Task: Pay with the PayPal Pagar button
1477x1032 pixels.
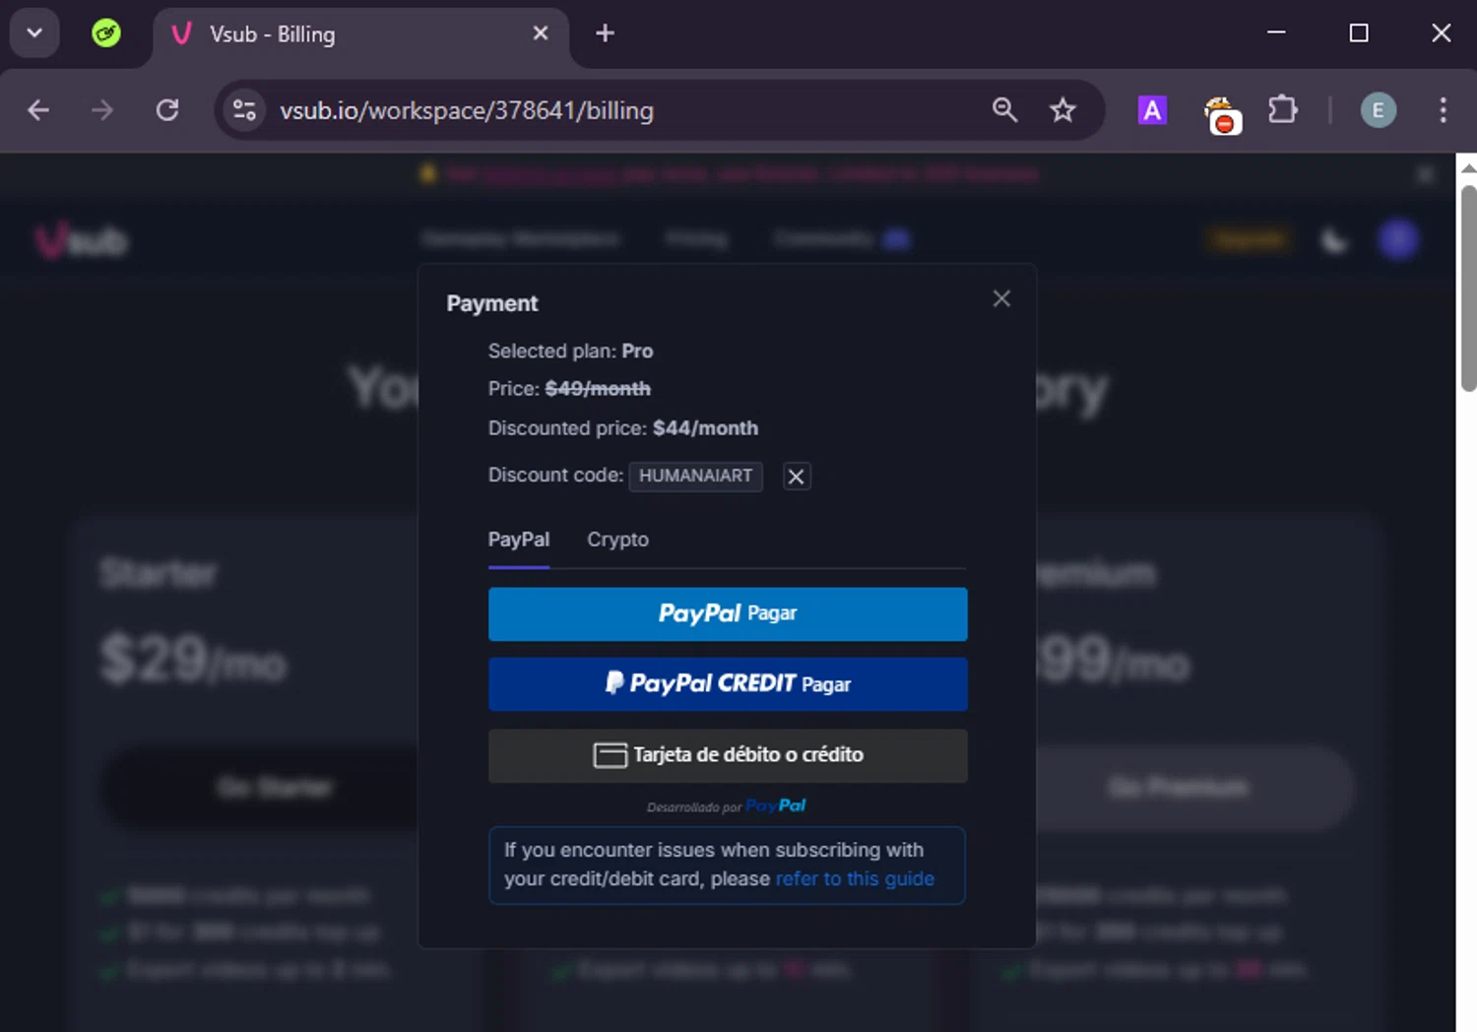Action: tap(728, 614)
